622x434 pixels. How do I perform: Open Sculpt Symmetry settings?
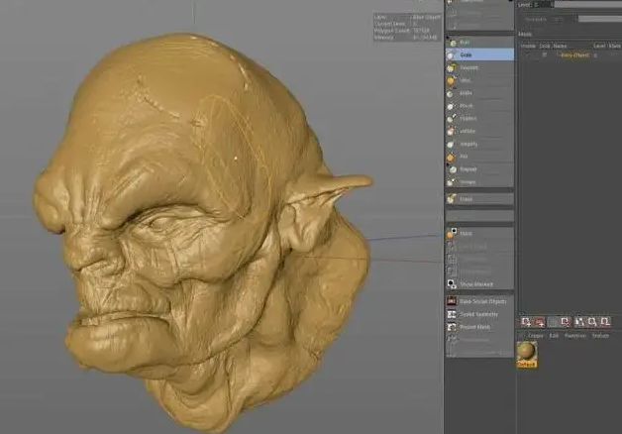(479, 314)
